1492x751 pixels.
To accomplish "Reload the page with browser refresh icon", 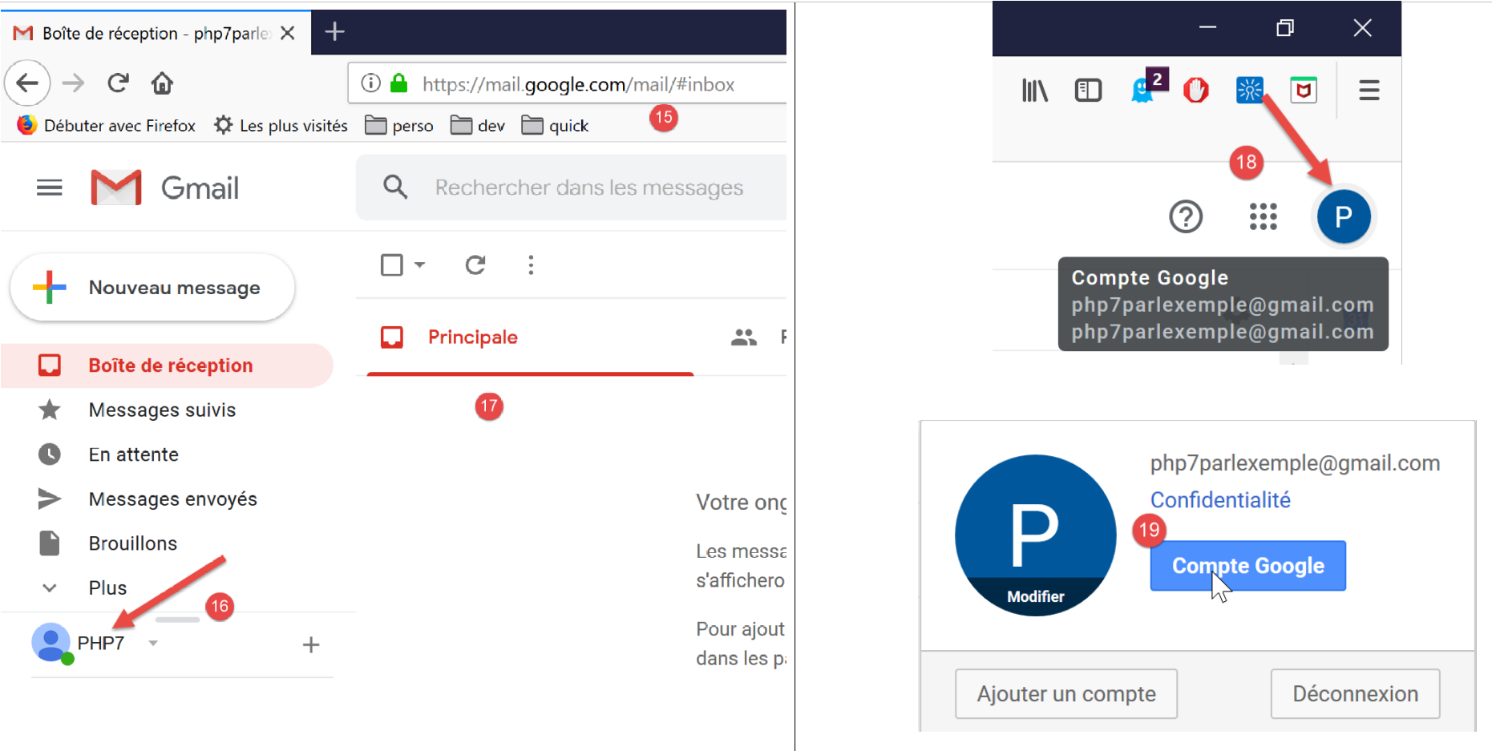I will 118,83.
